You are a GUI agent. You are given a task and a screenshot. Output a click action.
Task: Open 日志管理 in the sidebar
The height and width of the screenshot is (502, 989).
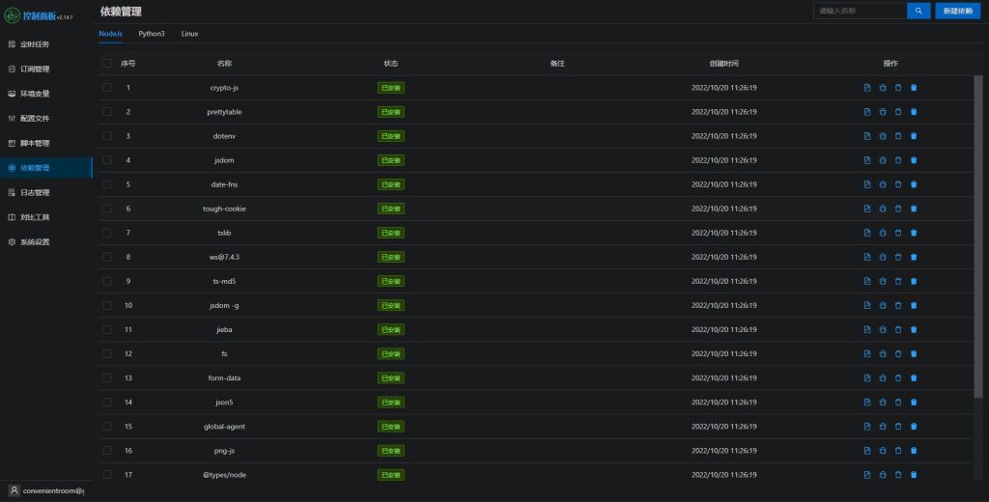point(46,192)
